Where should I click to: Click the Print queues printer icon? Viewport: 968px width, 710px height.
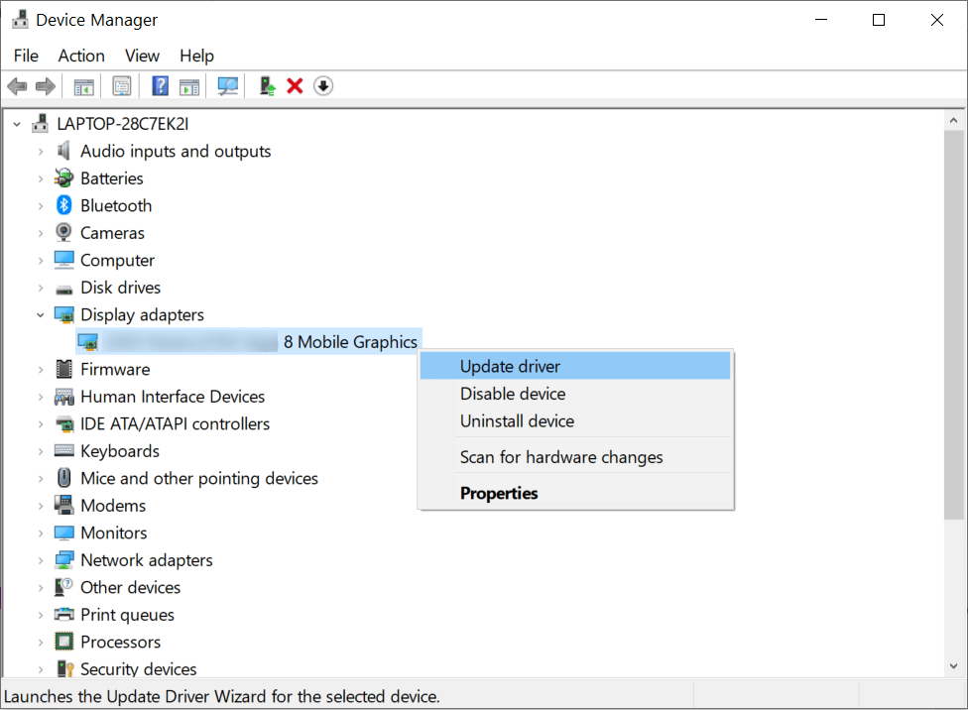63,614
